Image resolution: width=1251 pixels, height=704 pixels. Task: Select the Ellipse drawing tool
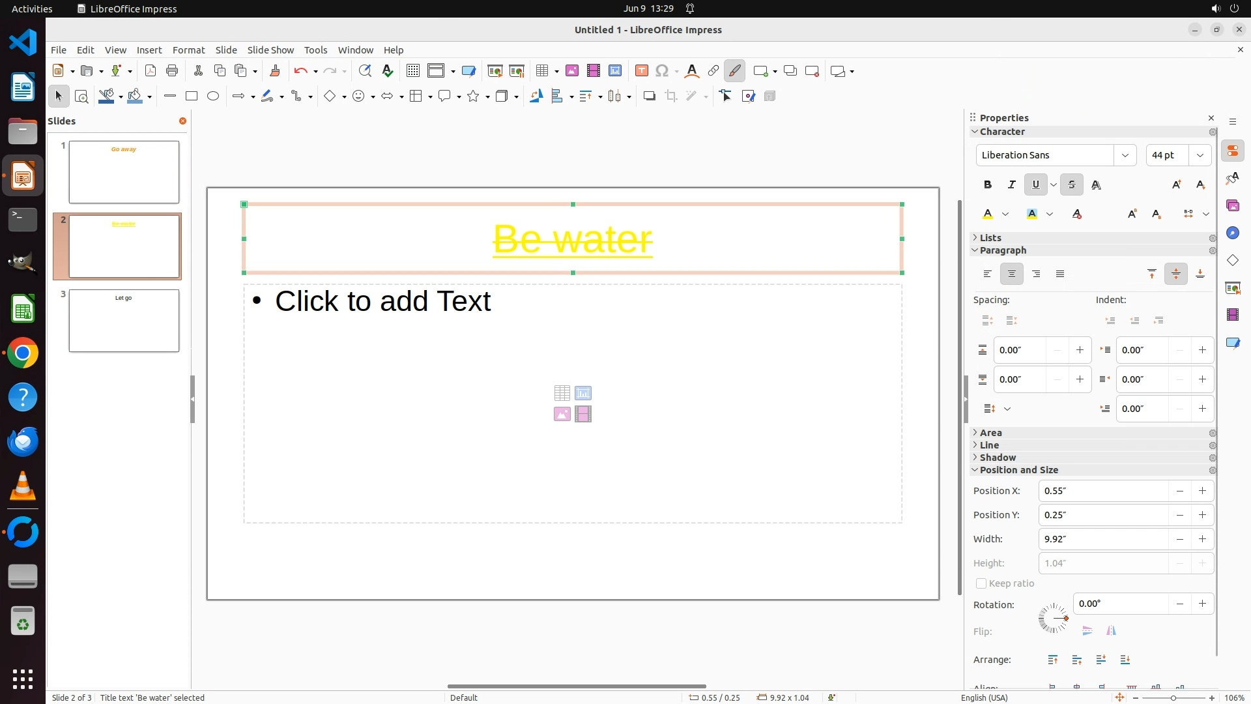[x=213, y=96]
